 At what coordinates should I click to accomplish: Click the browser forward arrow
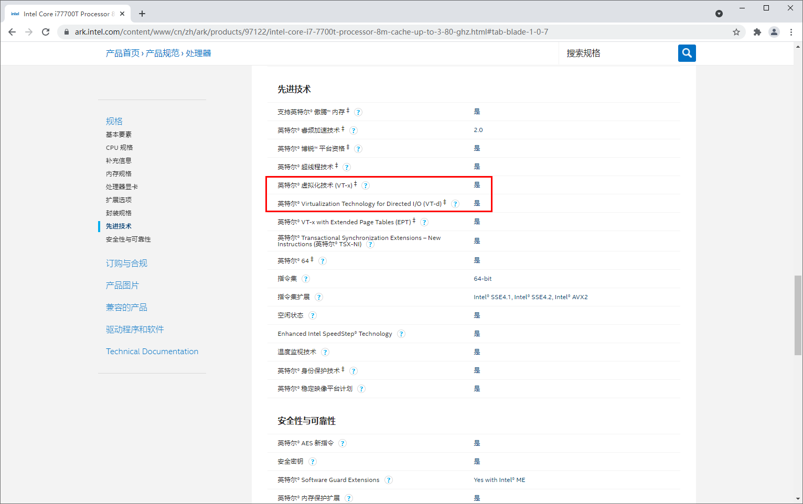[29, 32]
